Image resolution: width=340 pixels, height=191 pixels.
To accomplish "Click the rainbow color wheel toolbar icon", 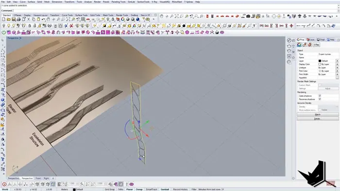I will [x=123, y=19].
